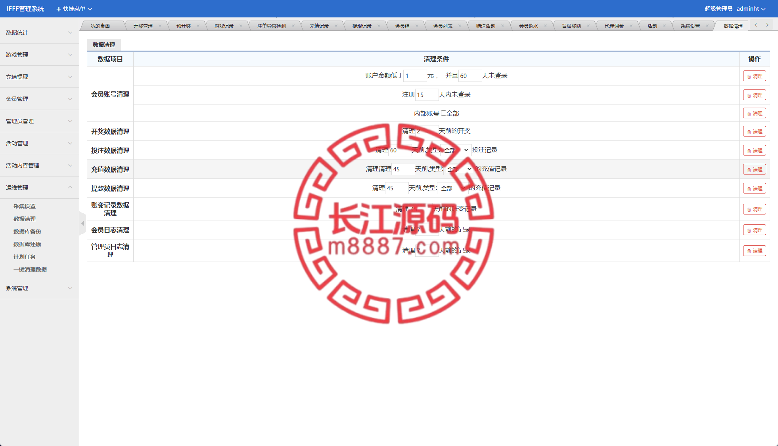Close the 游戏记录 tab
778x446 pixels.
(x=241, y=26)
